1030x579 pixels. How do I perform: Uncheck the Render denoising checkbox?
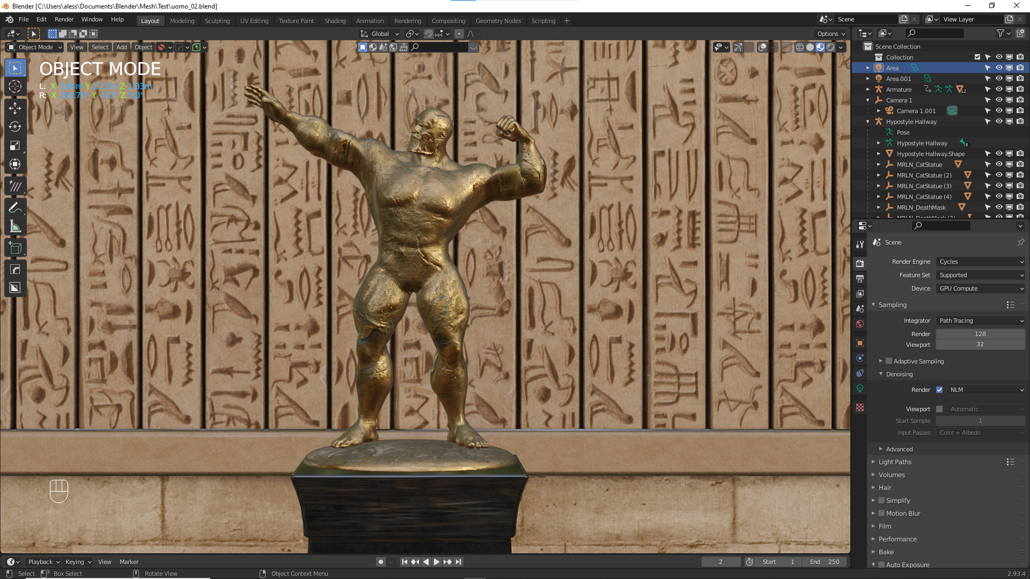[x=939, y=390]
